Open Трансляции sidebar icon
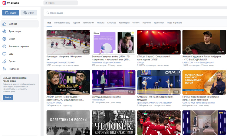The image size is (227, 136). tap(4, 31)
